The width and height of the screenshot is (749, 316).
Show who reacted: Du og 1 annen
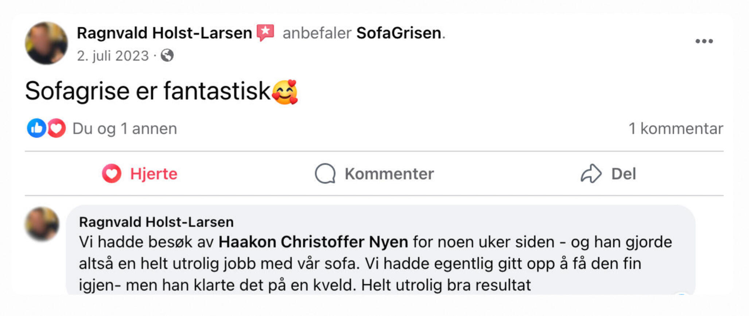pyautogui.click(x=124, y=129)
